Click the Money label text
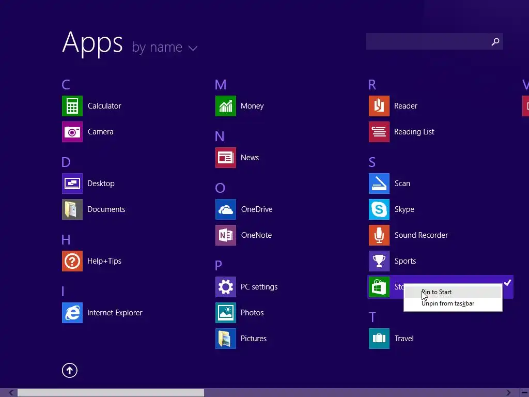This screenshot has height=397, width=529. pyautogui.click(x=252, y=106)
